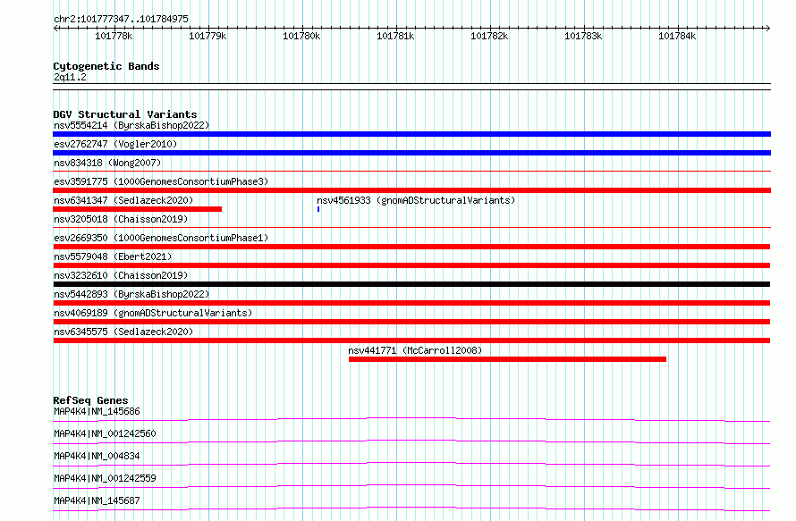Viewport: 796px width, 521px height.
Task: Open MAP4K4|NM_145687 transcript label
Action: (x=97, y=500)
